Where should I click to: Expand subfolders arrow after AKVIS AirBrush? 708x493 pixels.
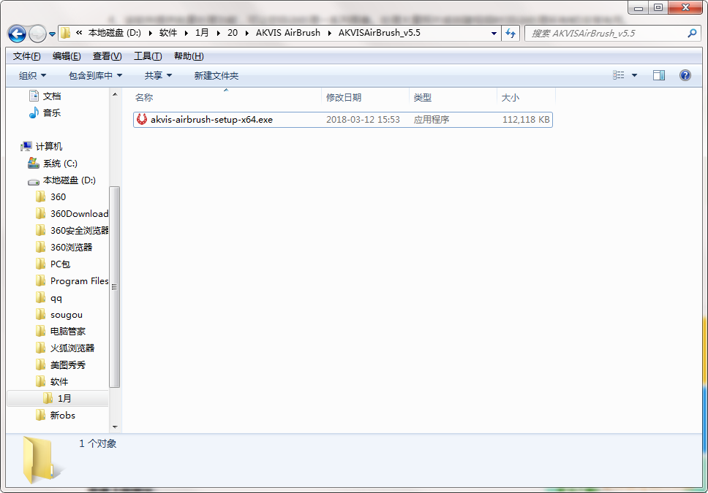[330, 33]
